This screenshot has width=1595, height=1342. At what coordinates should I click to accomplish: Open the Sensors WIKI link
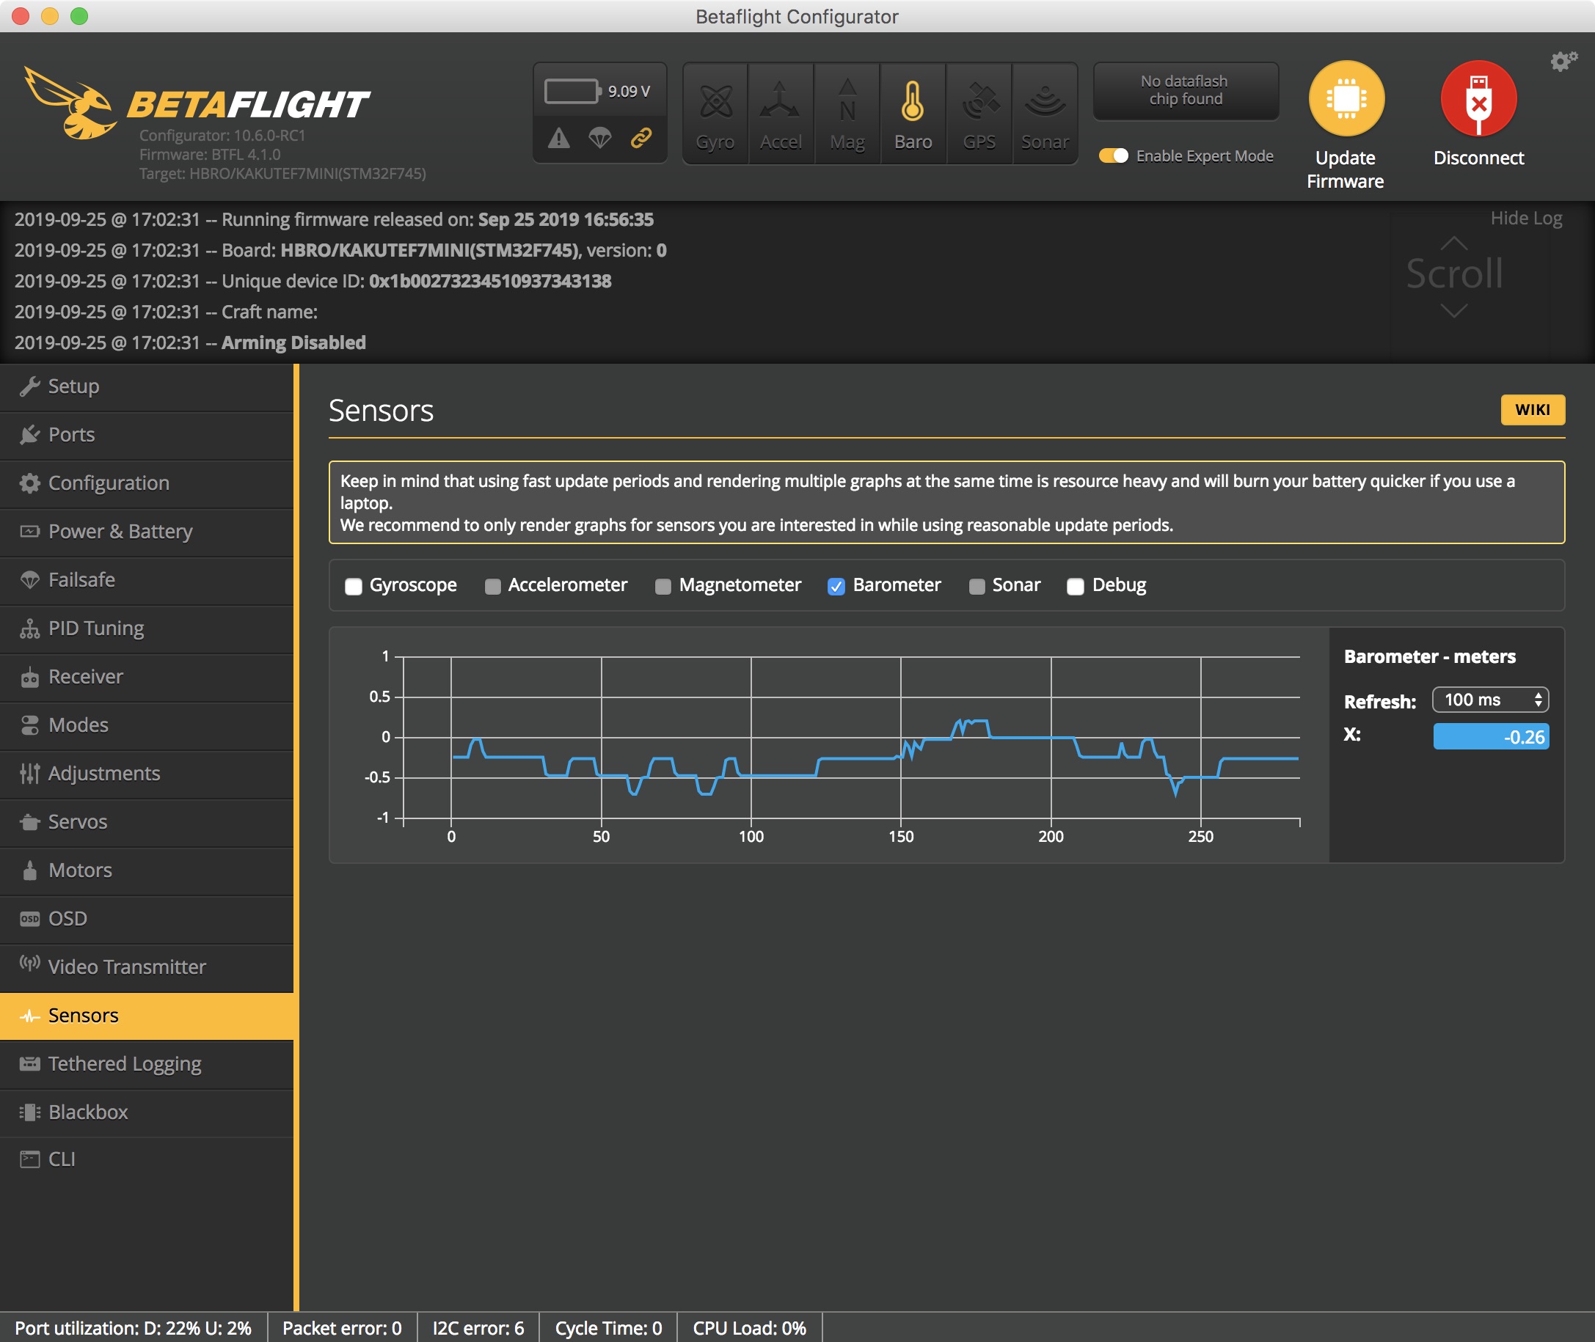coord(1533,409)
